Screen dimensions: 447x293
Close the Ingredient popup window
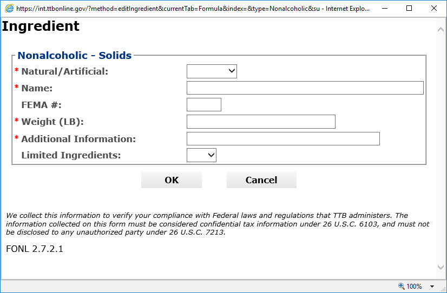tap(434, 8)
